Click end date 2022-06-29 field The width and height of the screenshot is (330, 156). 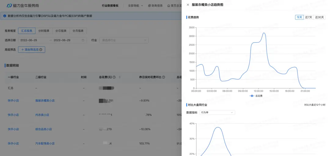[62, 40]
